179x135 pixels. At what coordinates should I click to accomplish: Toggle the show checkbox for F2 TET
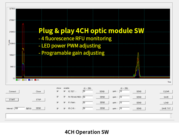click(x=58, y=92)
